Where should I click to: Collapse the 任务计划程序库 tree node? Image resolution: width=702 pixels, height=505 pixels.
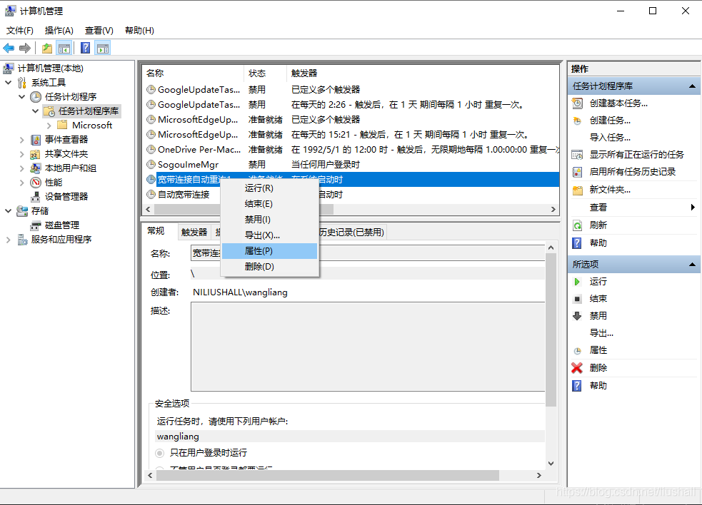36,111
